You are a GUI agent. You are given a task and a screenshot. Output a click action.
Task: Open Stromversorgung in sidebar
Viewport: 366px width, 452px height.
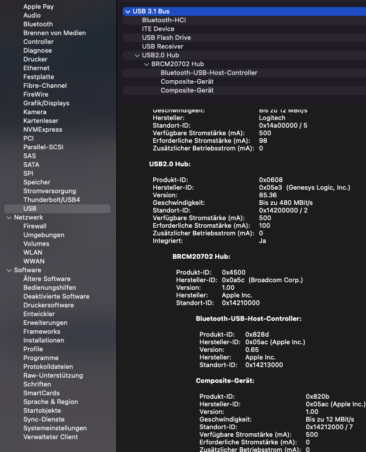coord(50,191)
